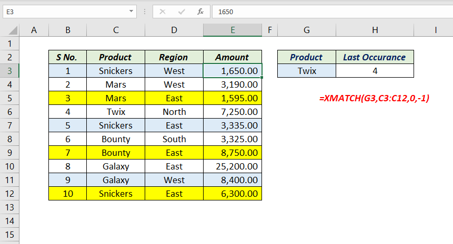Select the amount cell 25,200.00
Viewport: 453px width, 244px height.
click(x=233, y=166)
